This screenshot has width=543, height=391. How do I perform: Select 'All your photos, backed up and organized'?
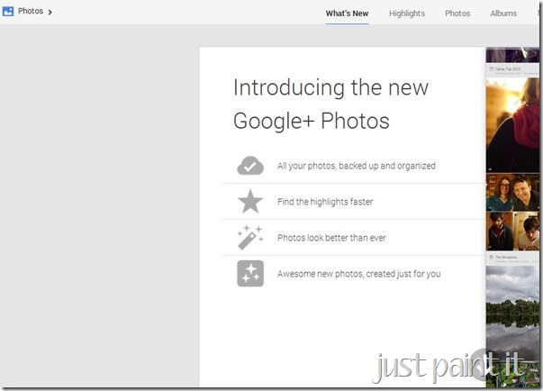[357, 166]
